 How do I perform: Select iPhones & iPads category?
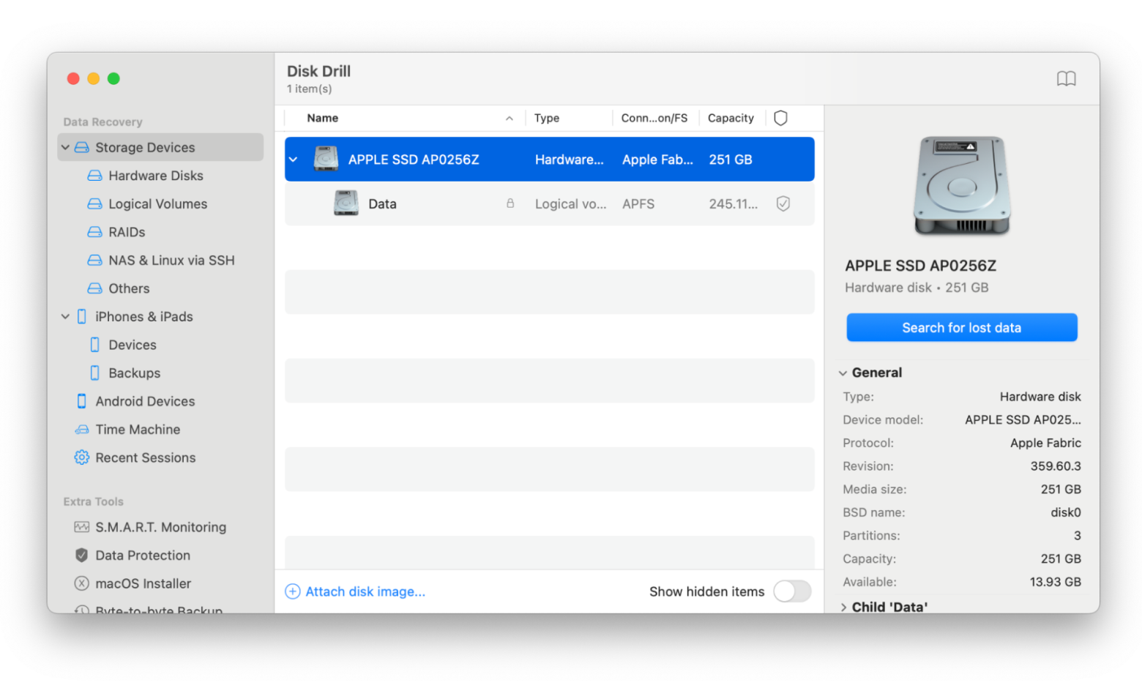[x=143, y=317]
